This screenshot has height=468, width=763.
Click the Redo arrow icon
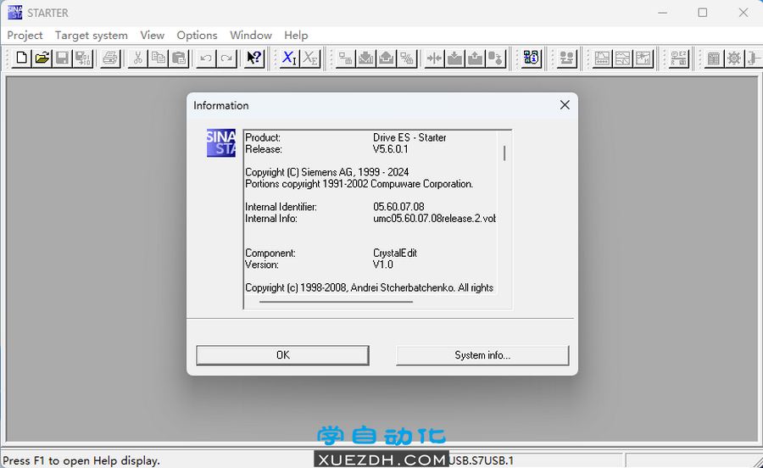click(x=226, y=58)
